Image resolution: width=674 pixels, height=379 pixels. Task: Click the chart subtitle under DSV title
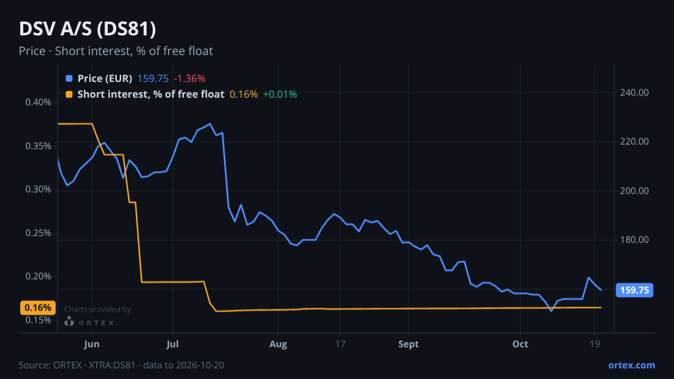point(116,51)
